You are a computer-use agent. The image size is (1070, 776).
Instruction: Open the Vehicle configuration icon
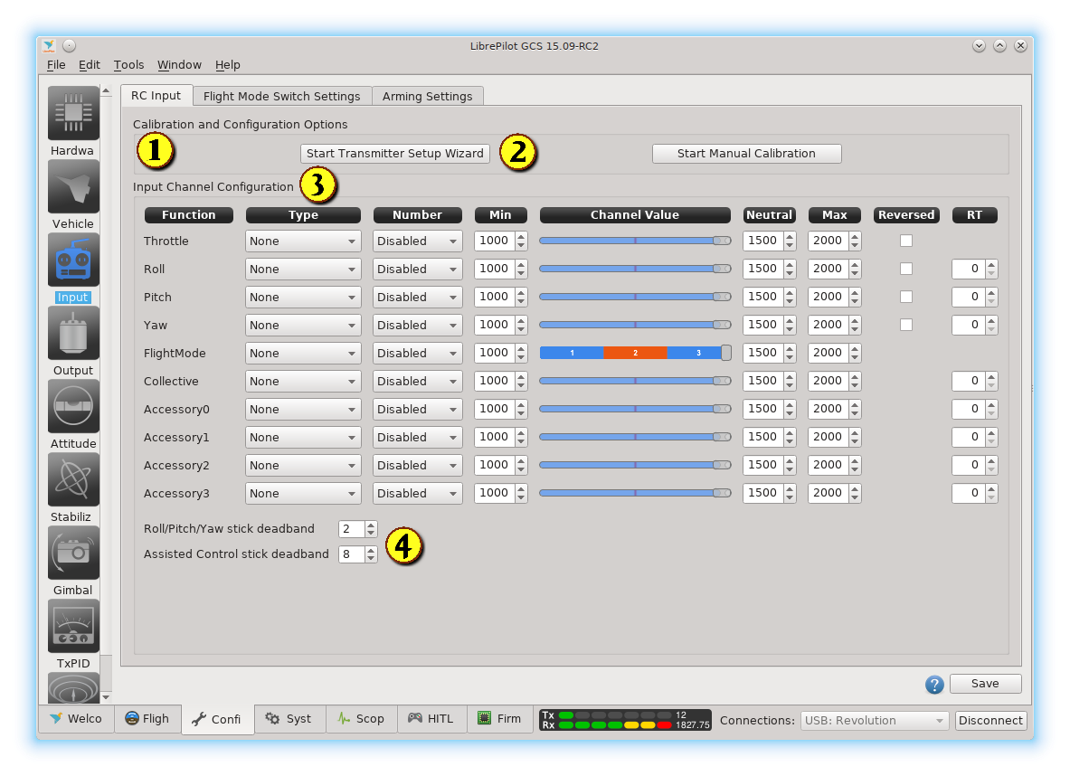[73, 186]
